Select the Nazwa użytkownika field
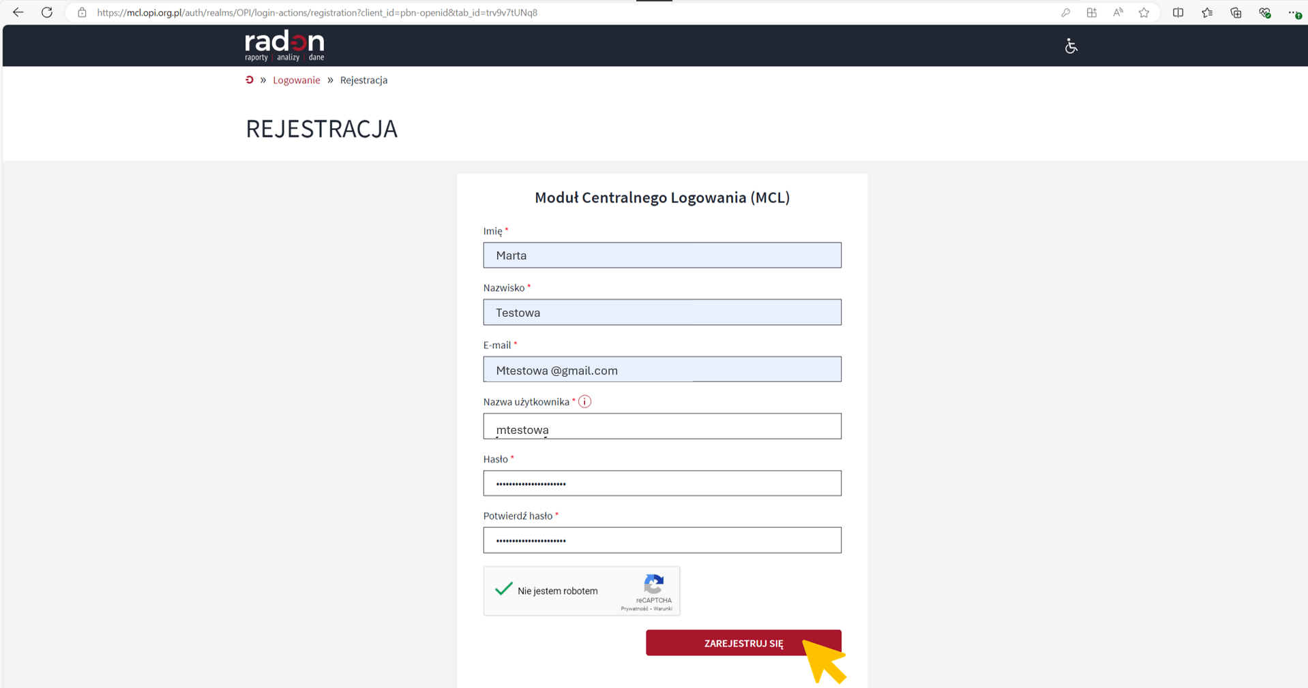 (x=662, y=427)
